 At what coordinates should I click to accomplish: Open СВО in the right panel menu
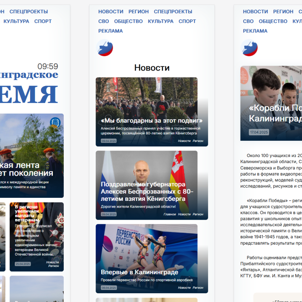[248, 21]
